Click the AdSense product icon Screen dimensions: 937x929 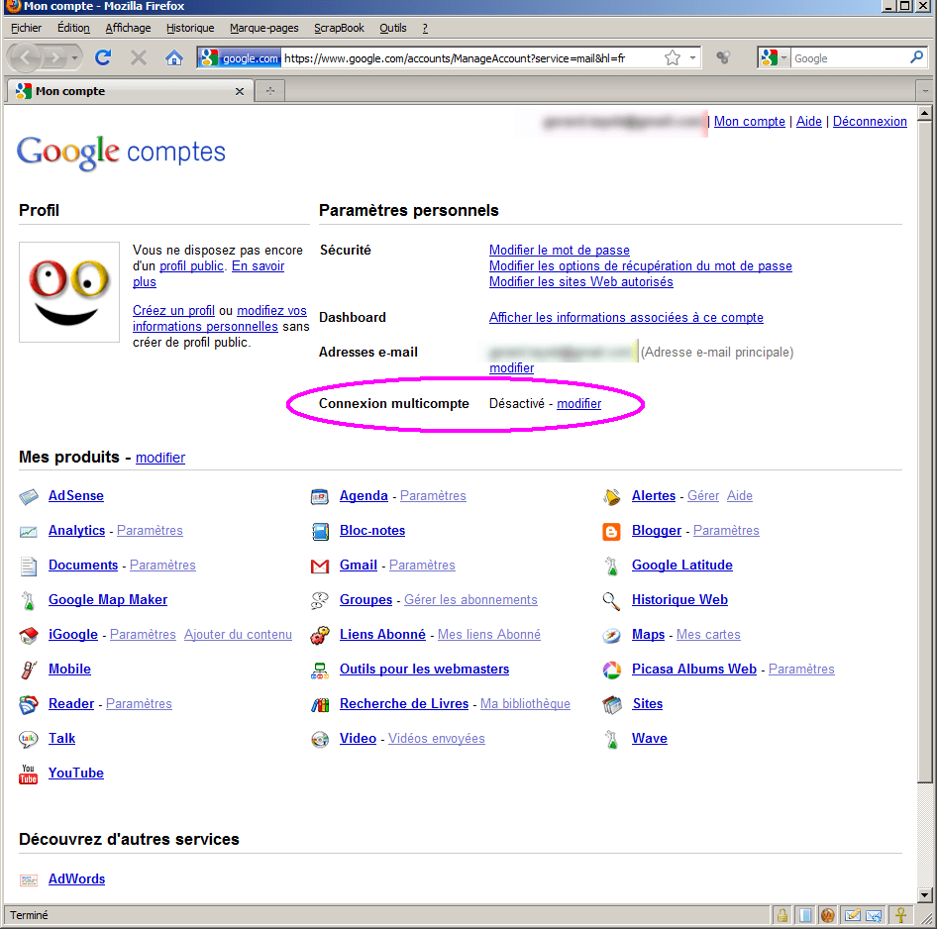click(x=29, y=496)
